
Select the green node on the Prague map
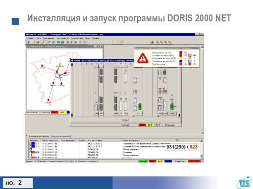click(60, 75)
